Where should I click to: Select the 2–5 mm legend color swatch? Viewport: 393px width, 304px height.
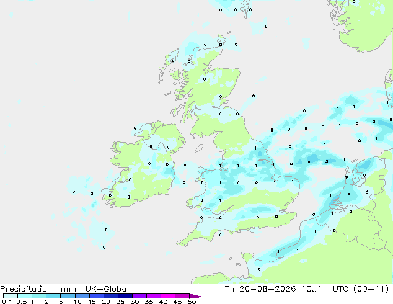pos(53,296)
